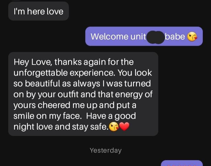Tap the partially visible purple bubble at bottom
This screenshot has width=211, height=166.
(182, 163)
